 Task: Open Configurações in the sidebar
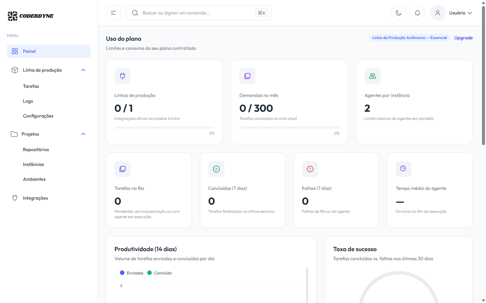(38, 116)
